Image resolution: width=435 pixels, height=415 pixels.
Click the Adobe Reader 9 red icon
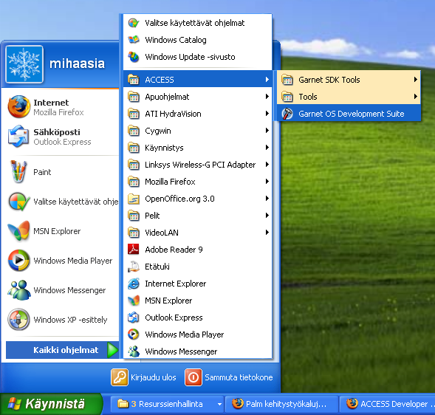pos(134,250)
